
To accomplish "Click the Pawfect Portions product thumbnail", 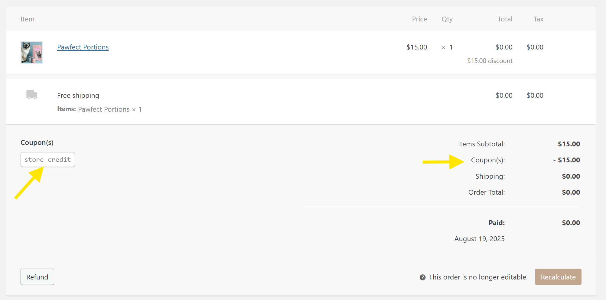I will [32, 53].
